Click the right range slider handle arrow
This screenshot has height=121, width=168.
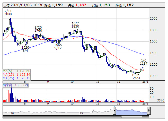pyautogui.click(x=149, y=110)
